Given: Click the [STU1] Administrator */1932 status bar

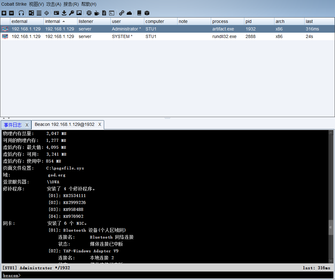Looking at the screenshot, I should [x=36, y=268].
